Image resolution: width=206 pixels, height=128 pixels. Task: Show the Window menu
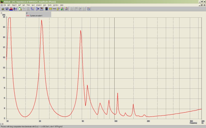56,5
